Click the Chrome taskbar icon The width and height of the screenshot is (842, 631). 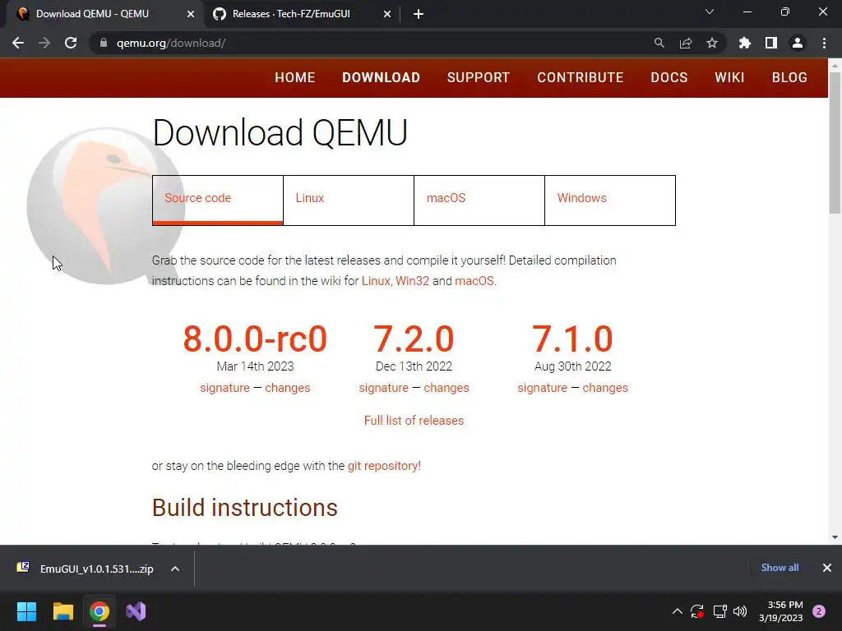point(99,611)
